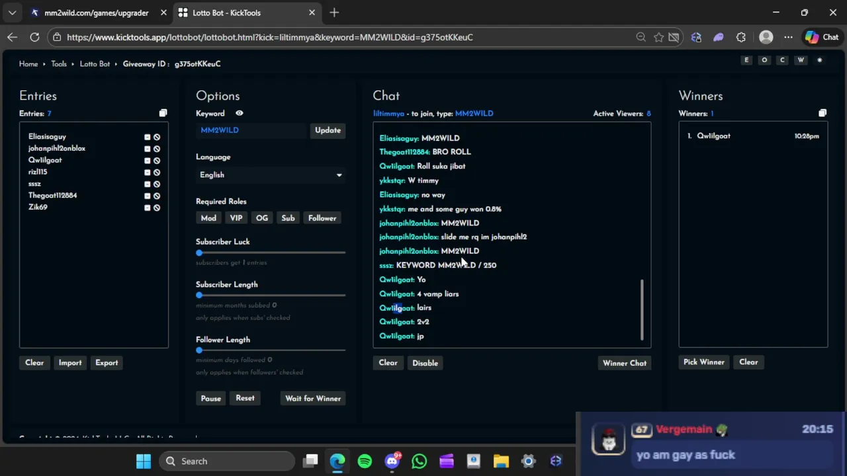The width and height of the screenshot is (847, 476).
Task: Go to Home breadcrumb
Action: tap(28, 64)
